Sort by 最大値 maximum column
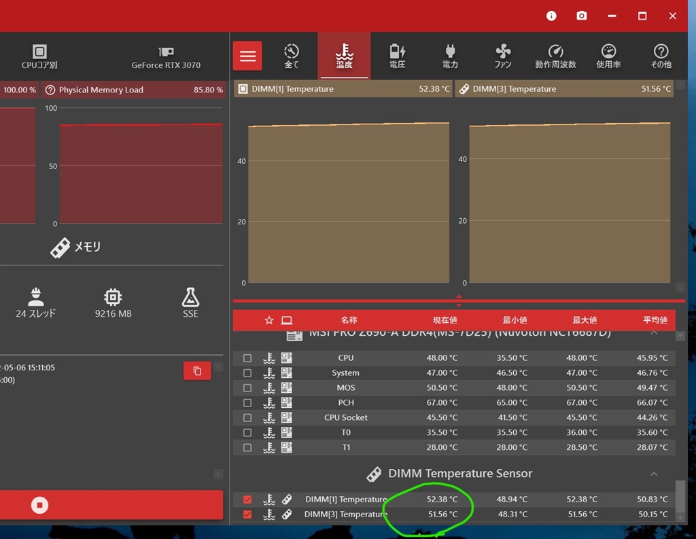Image resolution: width=696 pixels, height=539 pixels. coord(585,320)
